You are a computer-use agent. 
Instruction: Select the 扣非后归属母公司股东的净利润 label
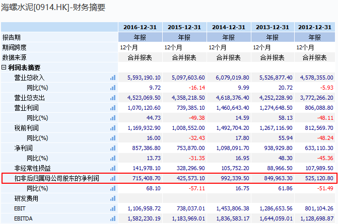(57, 178)
